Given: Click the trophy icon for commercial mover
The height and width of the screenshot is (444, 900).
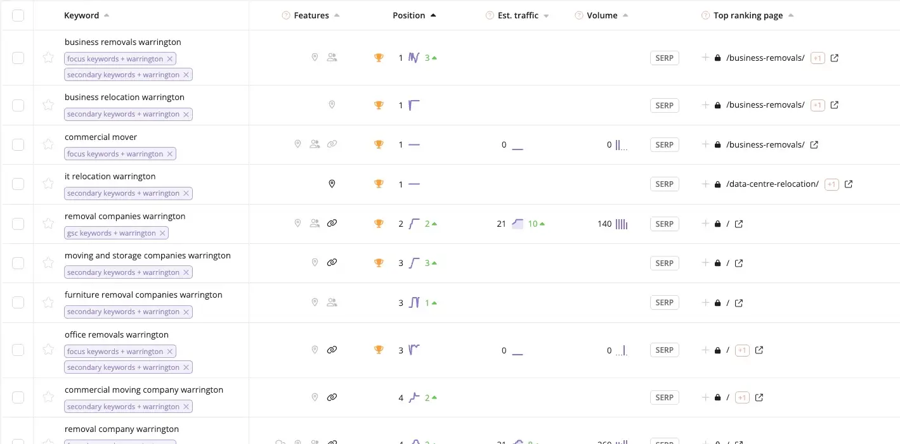Looking at the screenshot, I should 379,144.
